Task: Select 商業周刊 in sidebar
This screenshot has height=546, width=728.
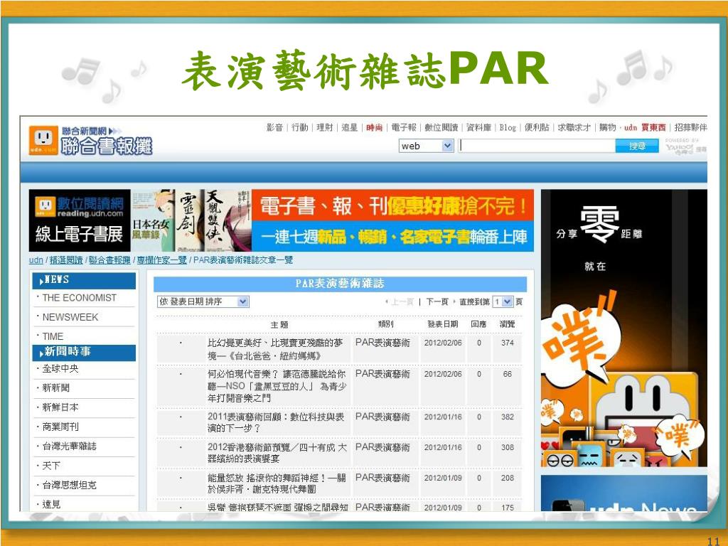Action: pos(60,427)
